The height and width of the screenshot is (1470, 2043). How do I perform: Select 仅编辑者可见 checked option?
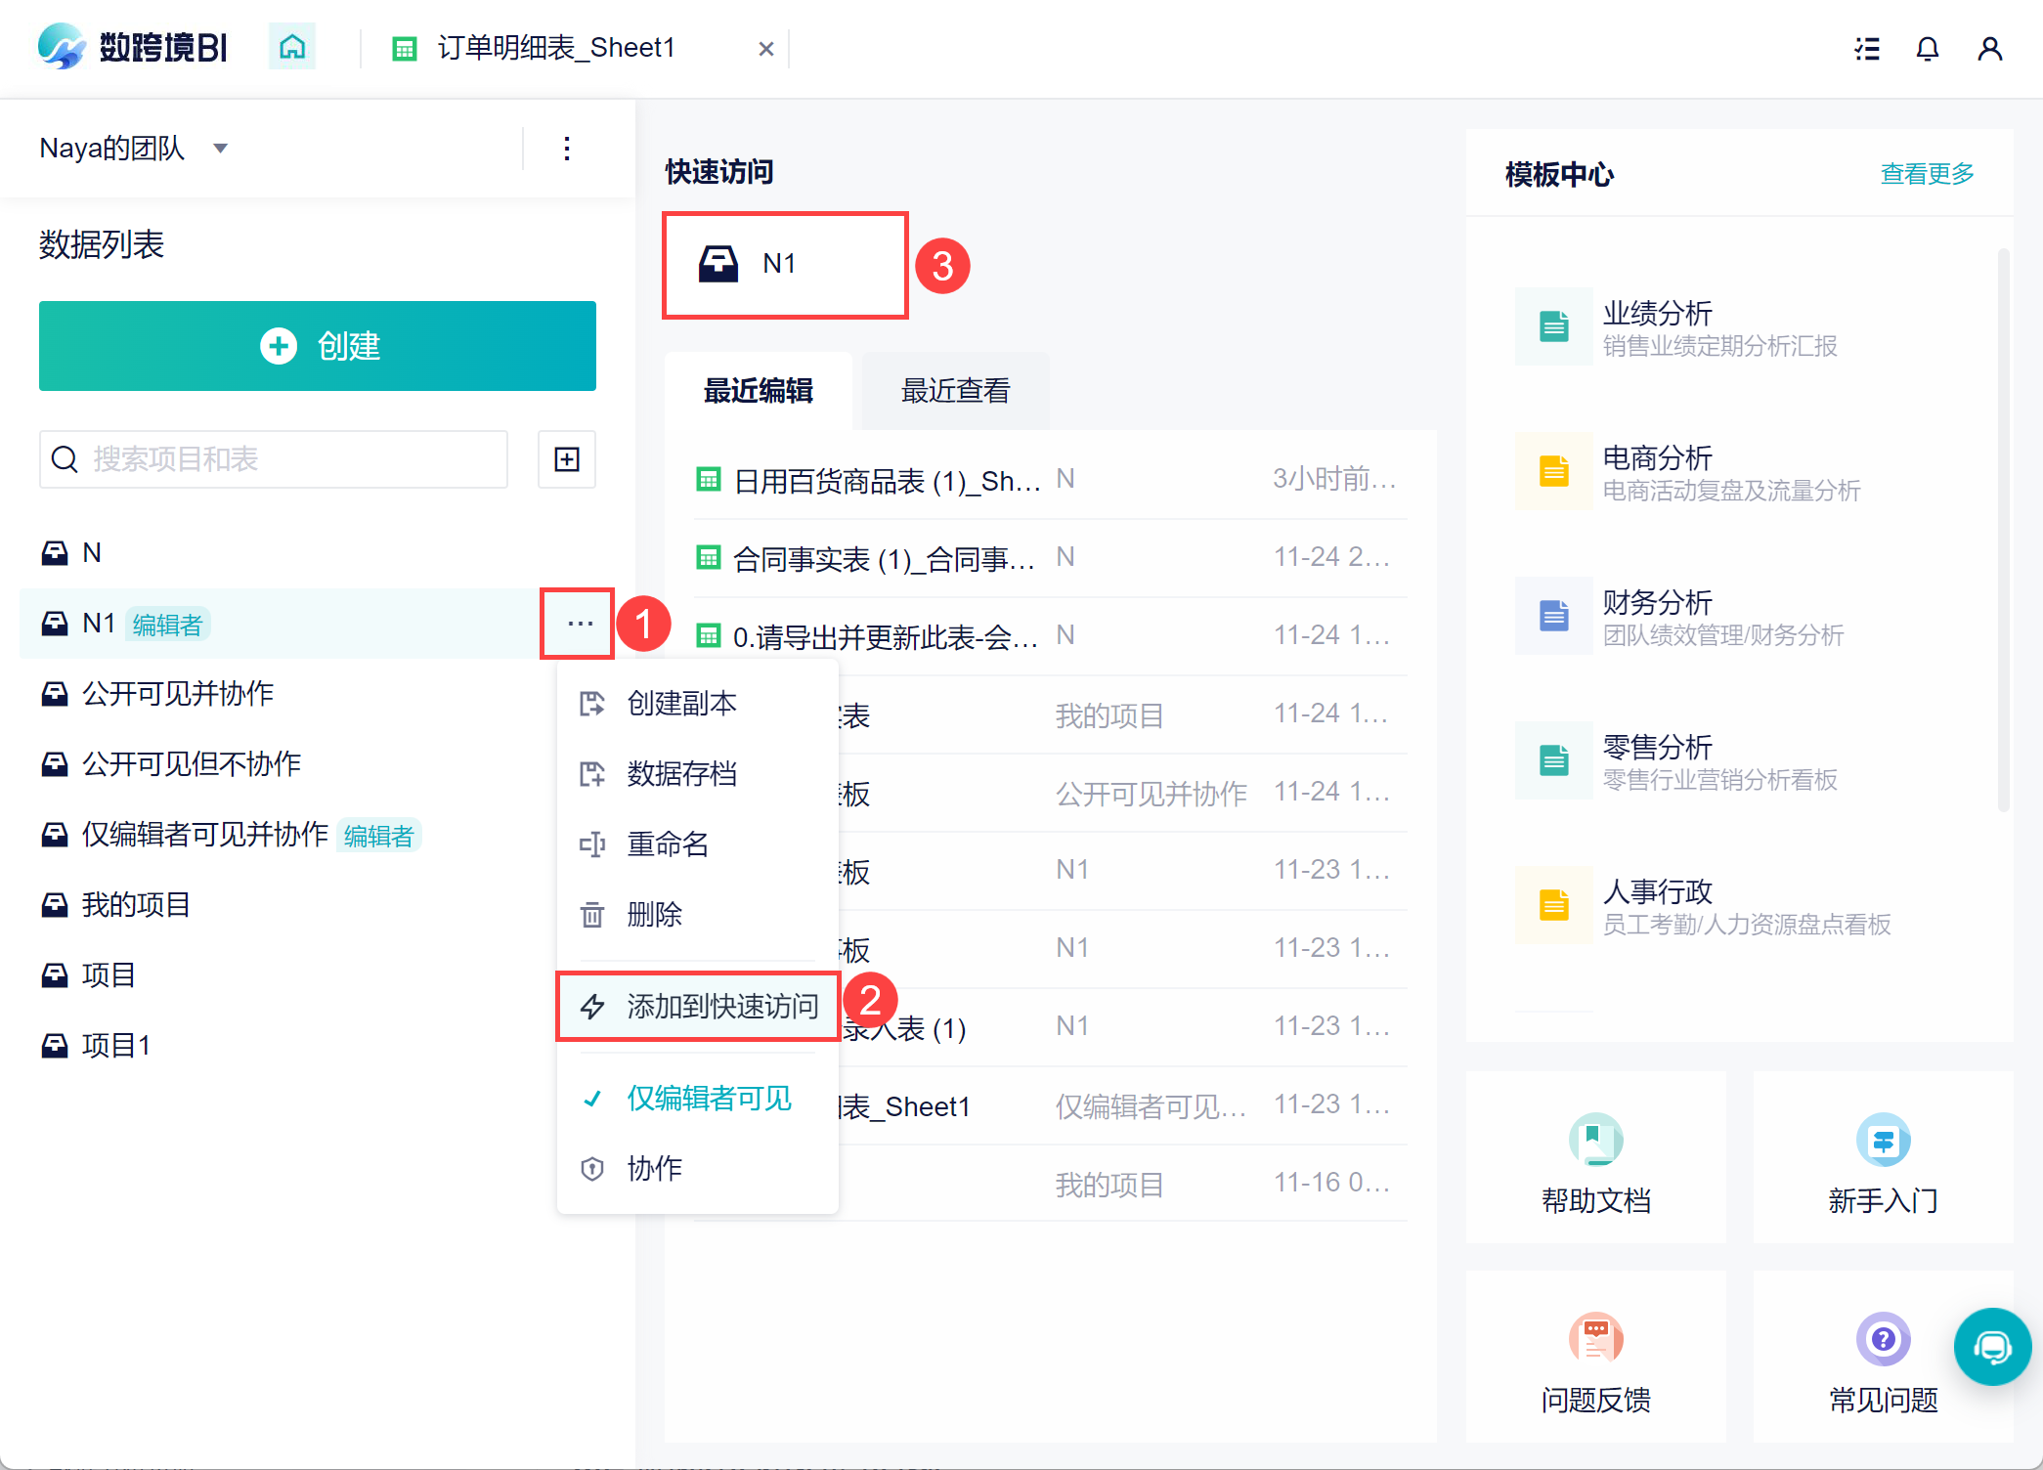click(708, 1099)
